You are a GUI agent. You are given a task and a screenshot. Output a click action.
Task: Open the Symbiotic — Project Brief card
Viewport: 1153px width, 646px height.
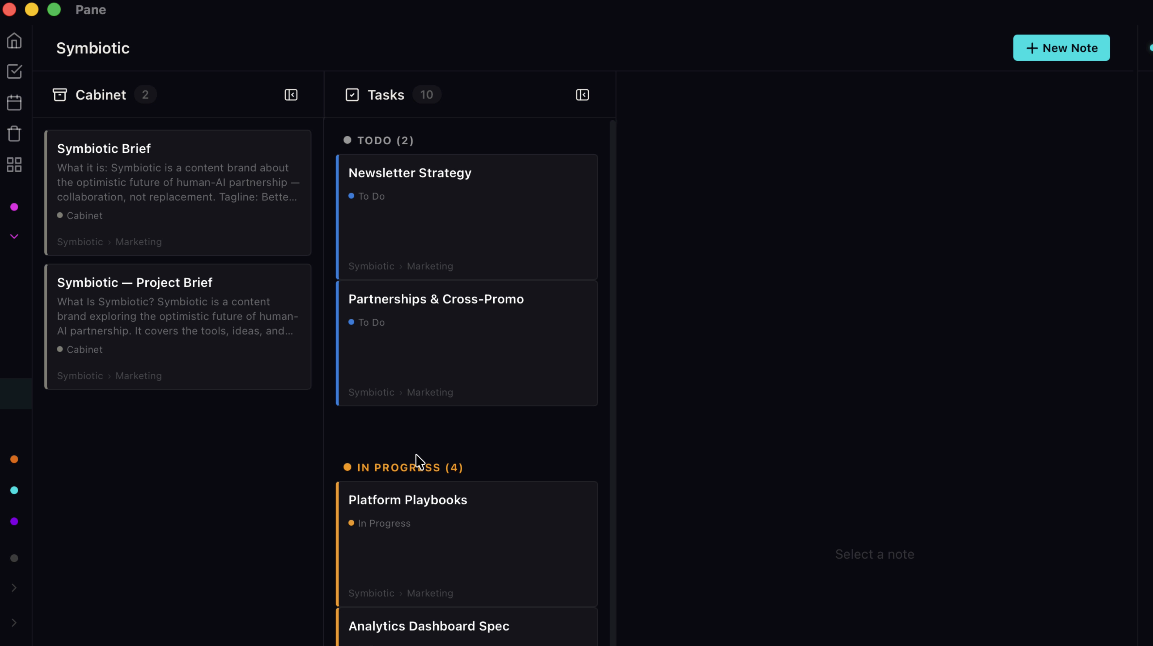point(178,327)
